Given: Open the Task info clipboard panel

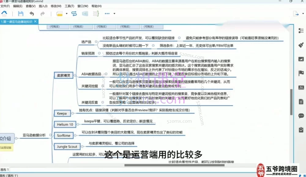Looking at the screenshot, I should (301, 130).
